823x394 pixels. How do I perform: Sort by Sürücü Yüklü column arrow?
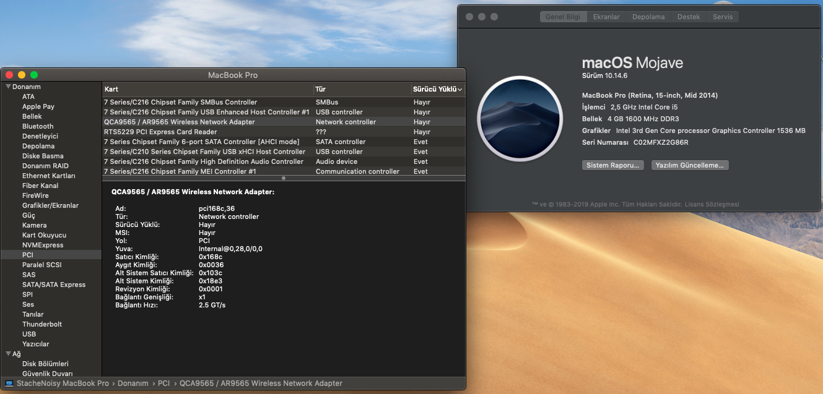pos(459,90)
